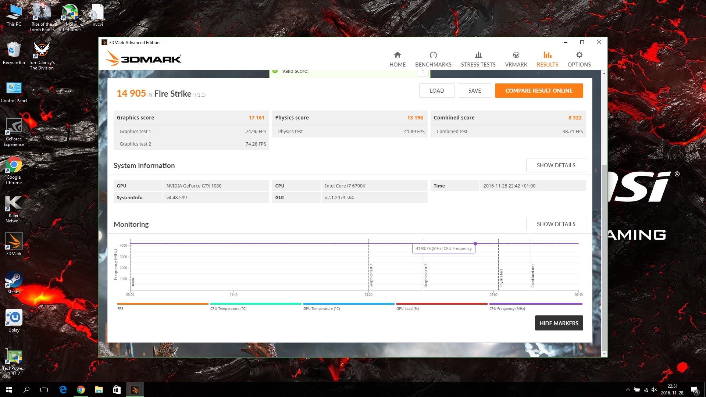
Task: Toggle GPU Temperature legend in chart
Action: point(349,306)
